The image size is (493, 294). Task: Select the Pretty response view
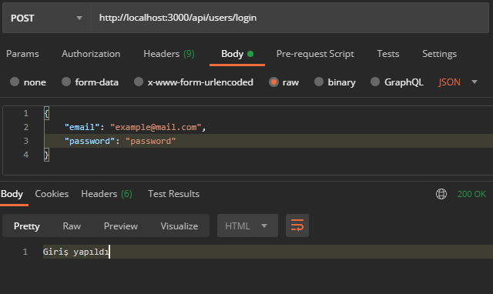(27, 226)
